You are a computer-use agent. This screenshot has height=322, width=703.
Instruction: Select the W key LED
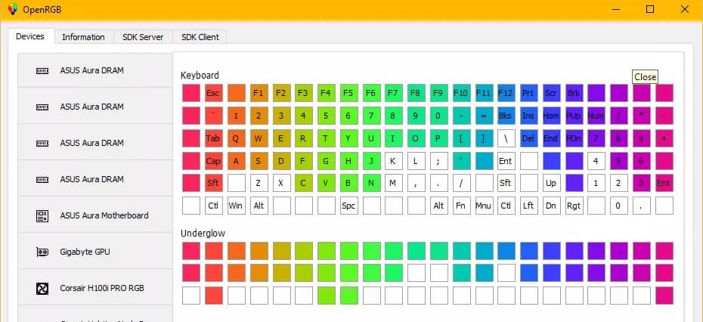(x=259, y=138)
